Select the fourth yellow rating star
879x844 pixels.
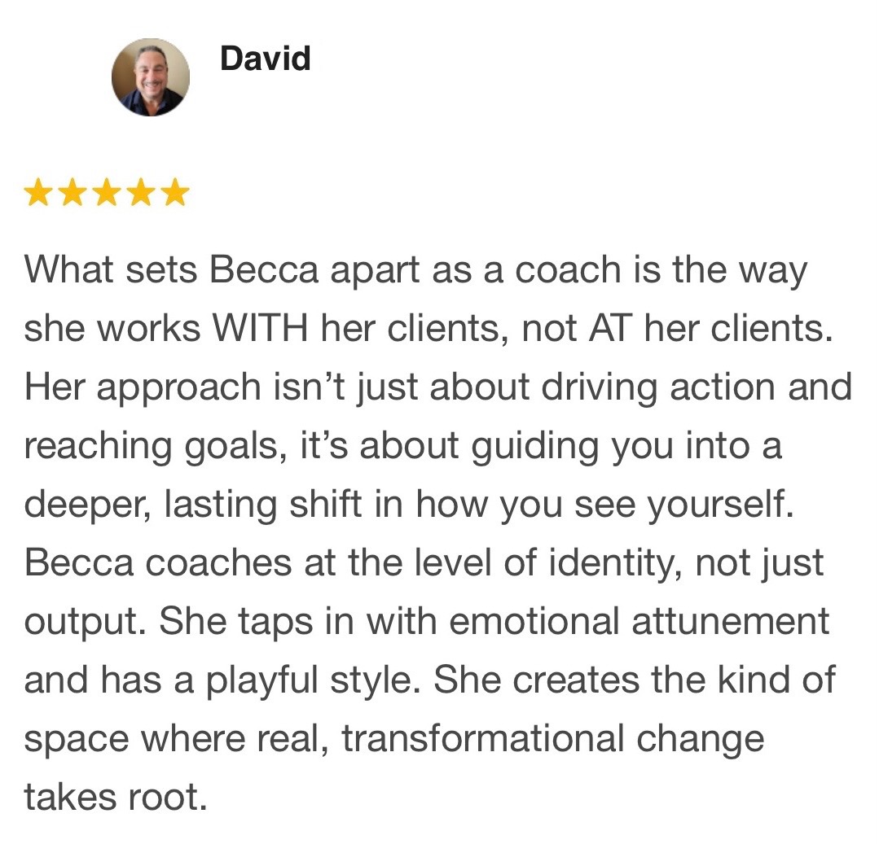tap(141, 192)
